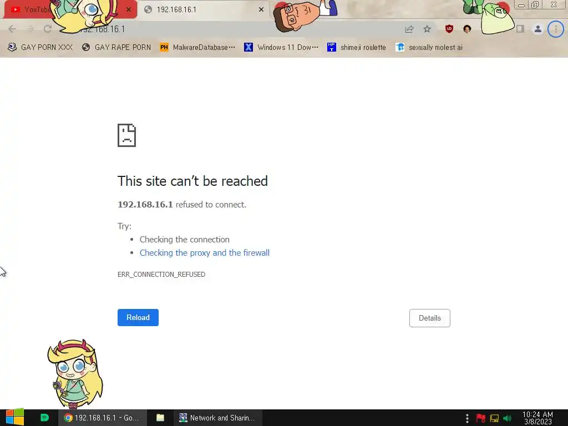Click the Checking the connection suggestion text

click(x=184, y=240)
